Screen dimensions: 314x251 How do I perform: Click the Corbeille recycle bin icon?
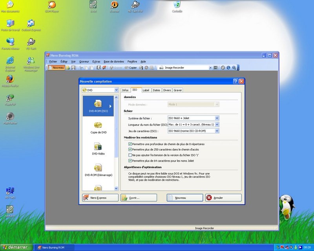click(177, 7)
